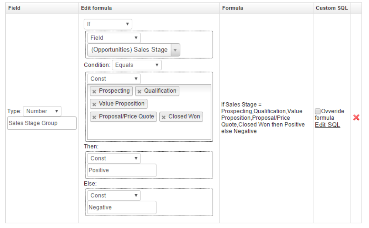Viewport: 369px width, 228px height.
Task: Click the Edit SQL link
Action: 327,125
